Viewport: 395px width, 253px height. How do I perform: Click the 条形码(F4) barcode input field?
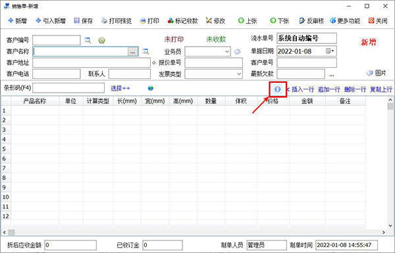68,88
